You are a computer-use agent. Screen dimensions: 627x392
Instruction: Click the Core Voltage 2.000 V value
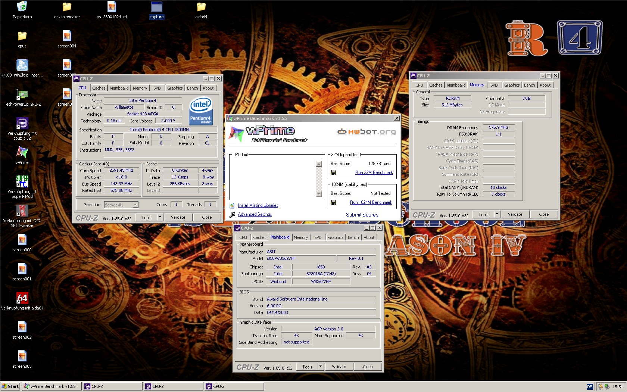pos(168,121)
